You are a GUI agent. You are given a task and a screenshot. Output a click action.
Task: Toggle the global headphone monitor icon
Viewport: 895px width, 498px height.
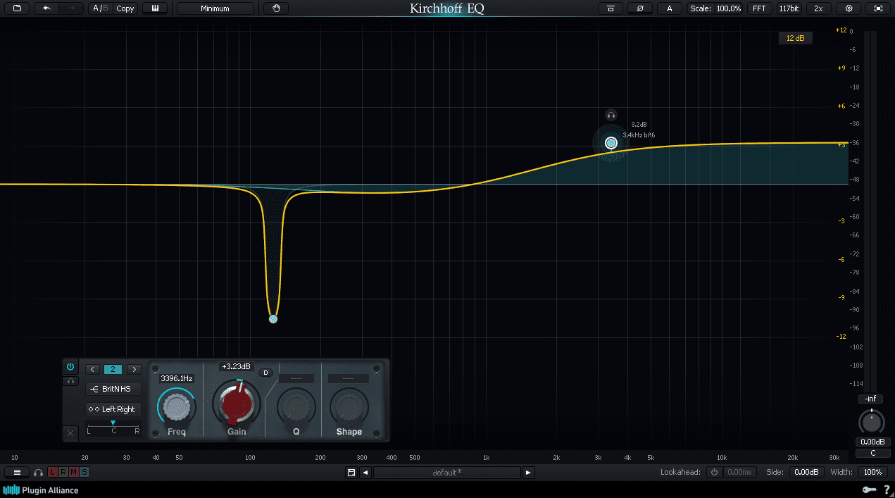[x=39, y=472]
